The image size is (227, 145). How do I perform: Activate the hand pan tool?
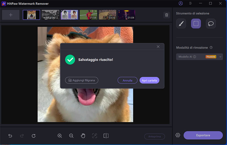(x=83, y=136)
